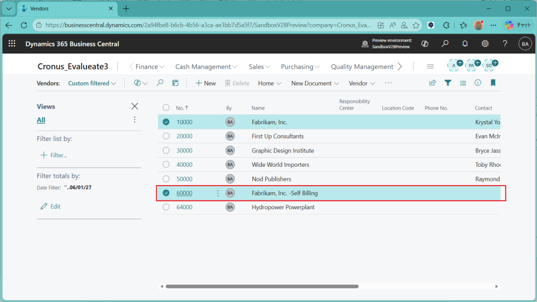Open the FactBox information icon
Image resolution: width=537 pixels, height=302 pixels.
coord(478,83)
